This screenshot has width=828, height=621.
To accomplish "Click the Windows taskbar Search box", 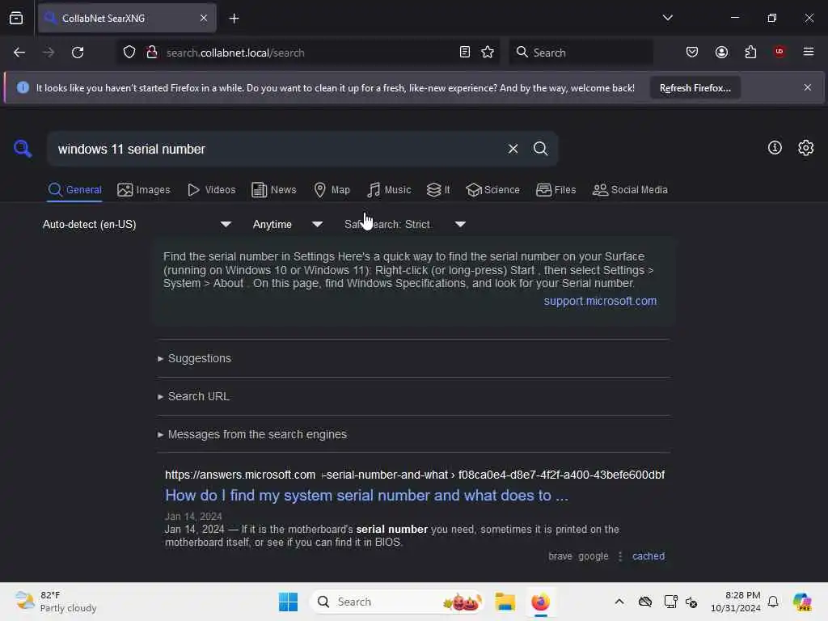I will click(398, 602).
